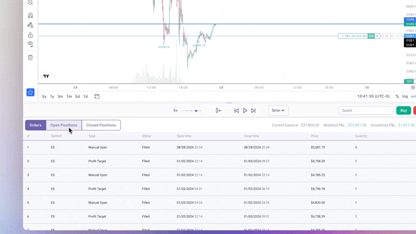Click the blue star favorites icon
Screen dimensions: 416x234
tap(30, 92)
